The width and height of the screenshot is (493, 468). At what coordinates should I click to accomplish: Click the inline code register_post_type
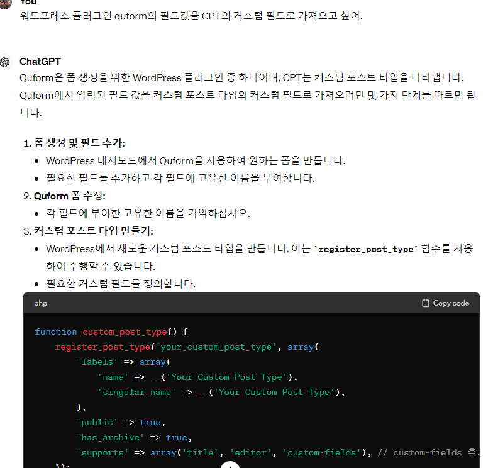click(x=366, y=249)
